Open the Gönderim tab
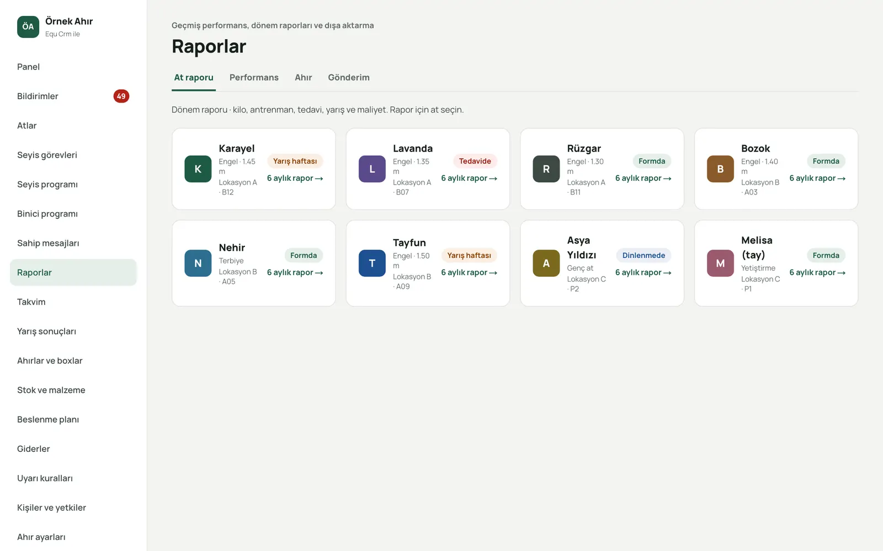883x551 pixels. (x=349, y=78)
